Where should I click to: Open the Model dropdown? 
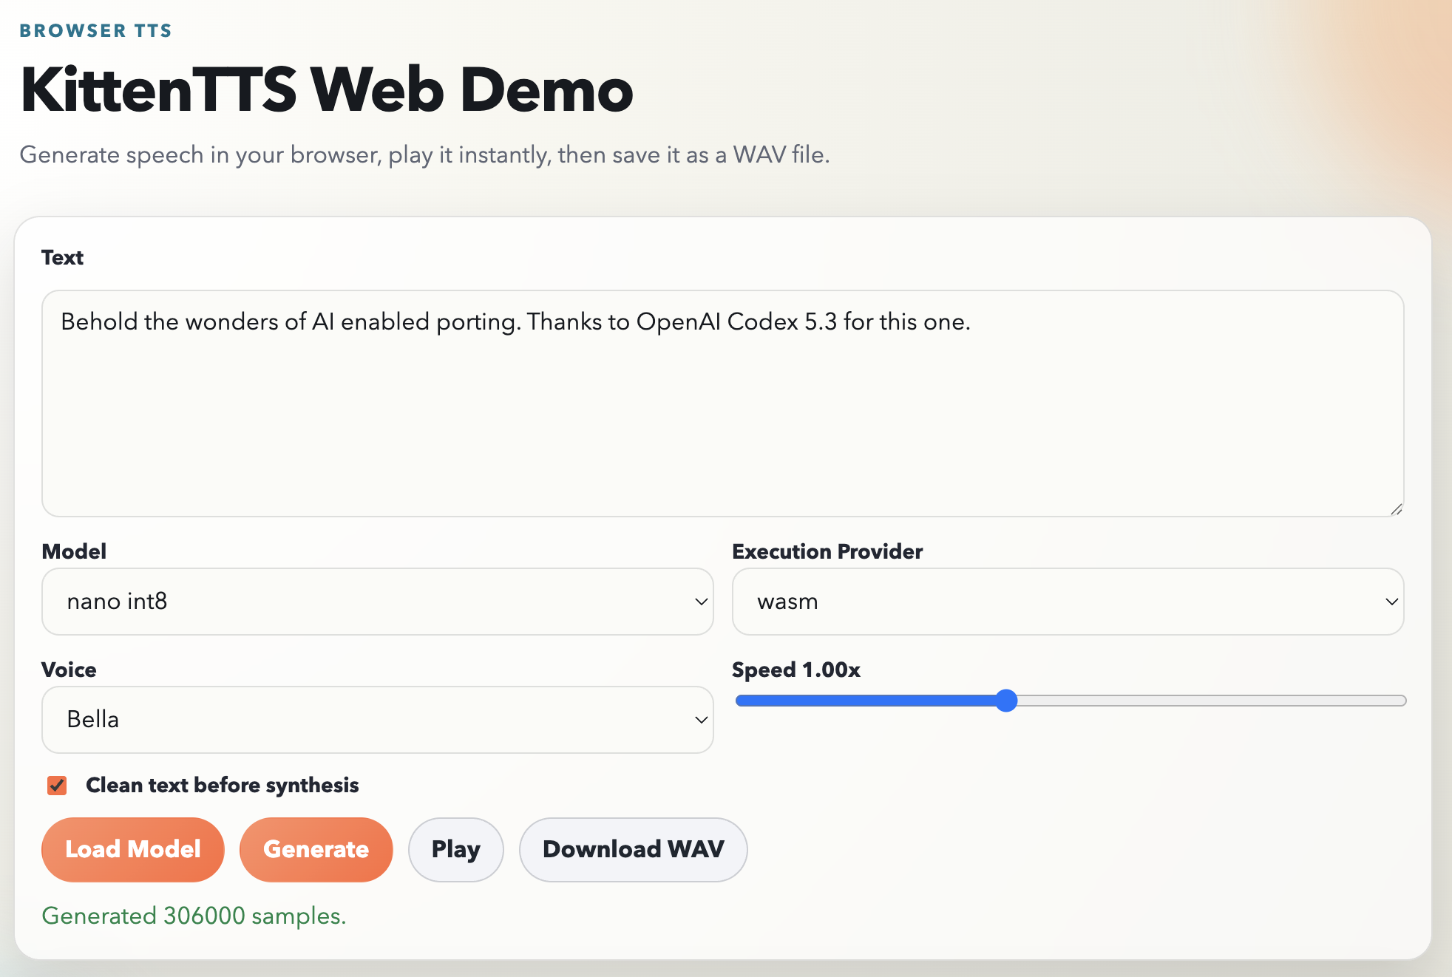tap(377, 601)
